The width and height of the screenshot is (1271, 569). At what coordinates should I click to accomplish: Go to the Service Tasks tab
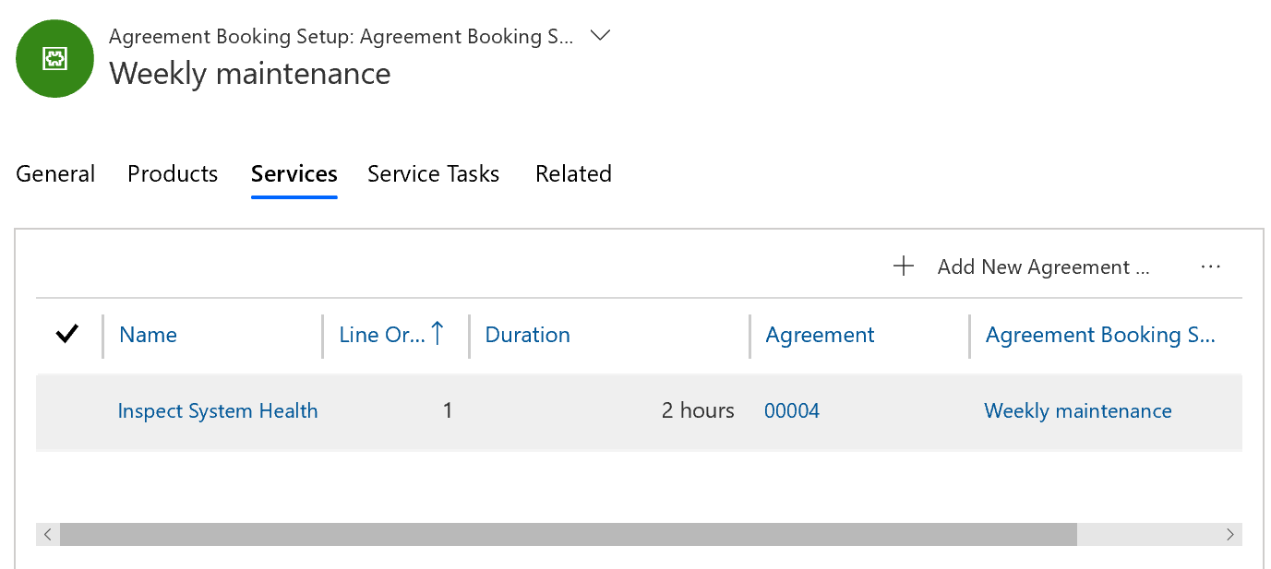[x=434, y=173]
